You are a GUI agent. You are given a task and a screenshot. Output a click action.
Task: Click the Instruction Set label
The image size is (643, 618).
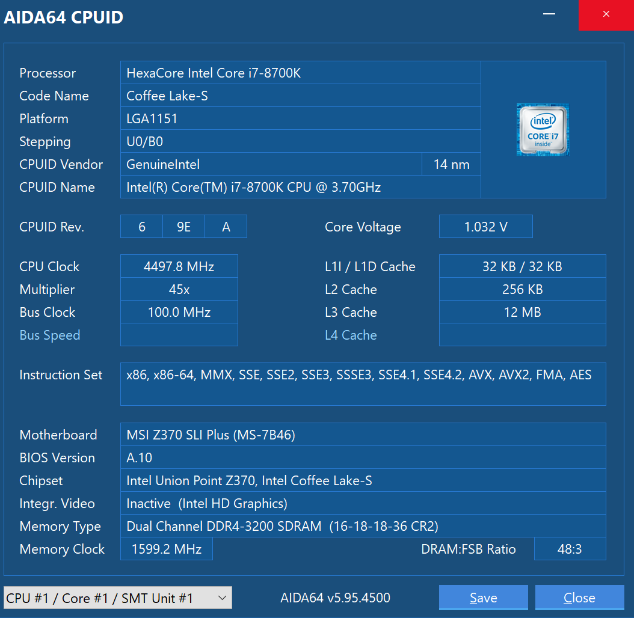(61, 375)
